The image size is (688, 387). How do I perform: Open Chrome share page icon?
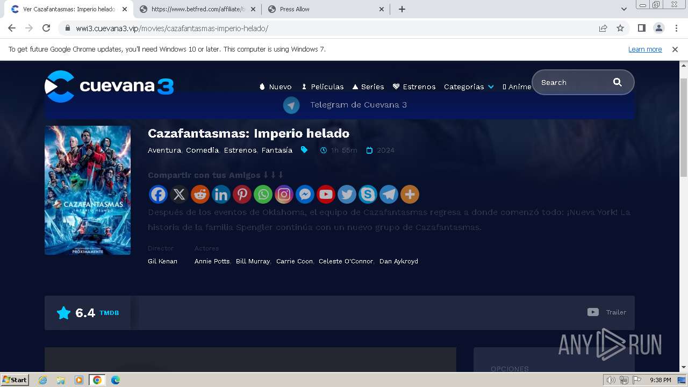[603, 28]
